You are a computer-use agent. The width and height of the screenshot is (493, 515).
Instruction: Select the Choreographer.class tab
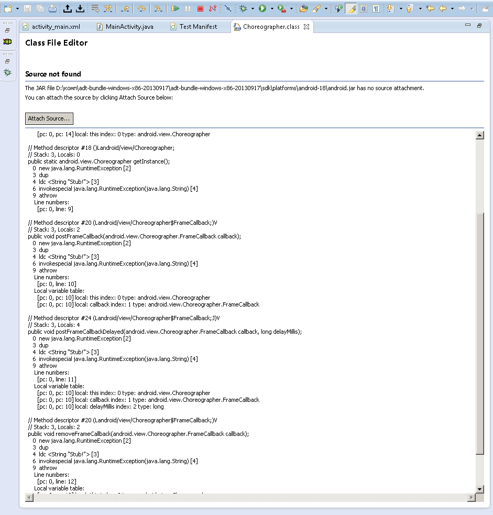[271, 27]
